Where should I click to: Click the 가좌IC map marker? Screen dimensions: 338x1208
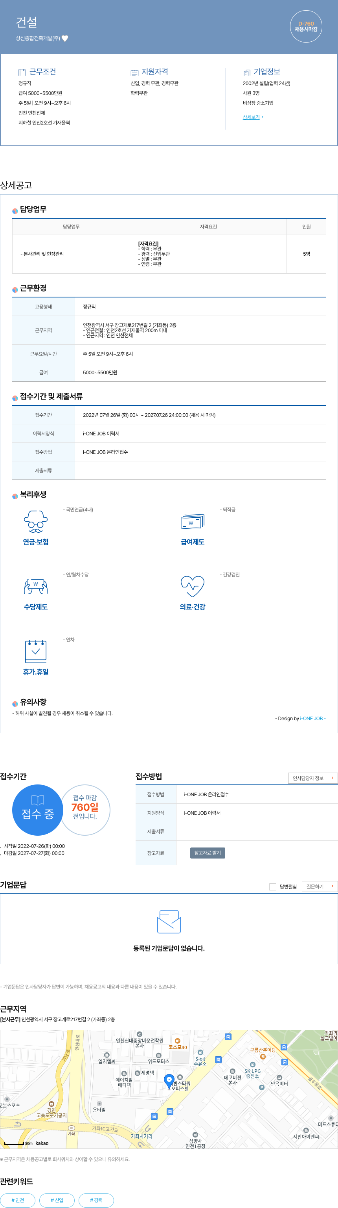72,1128
